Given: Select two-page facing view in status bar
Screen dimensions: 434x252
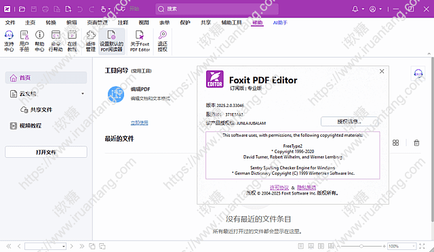Looking at the screenshot, I should point(321,246).
